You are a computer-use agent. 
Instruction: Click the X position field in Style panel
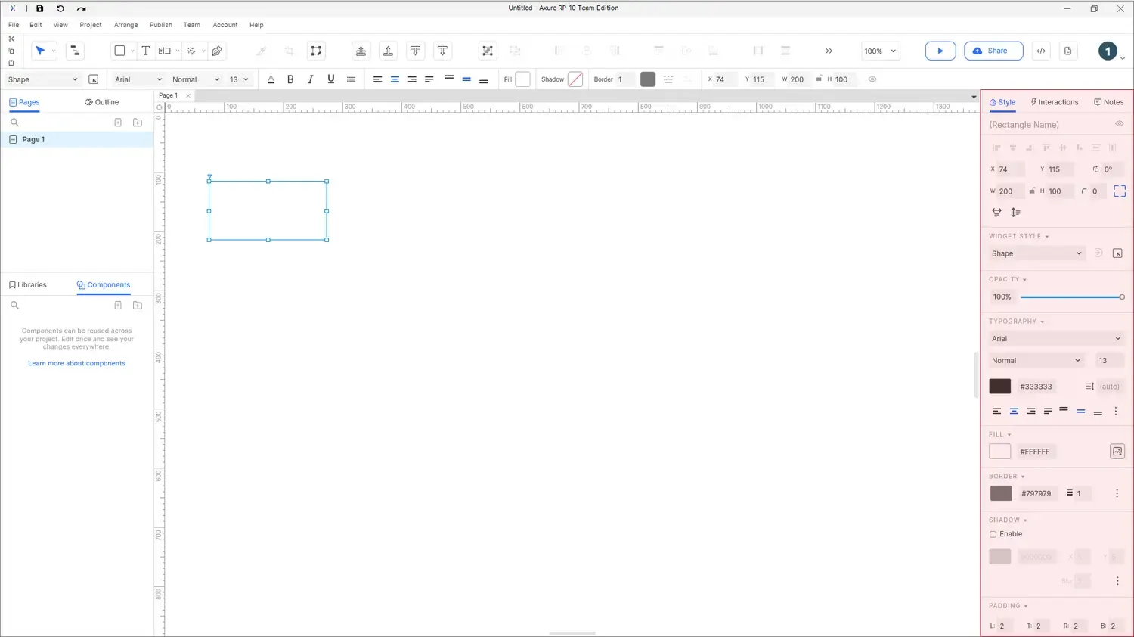[1010, 169]
